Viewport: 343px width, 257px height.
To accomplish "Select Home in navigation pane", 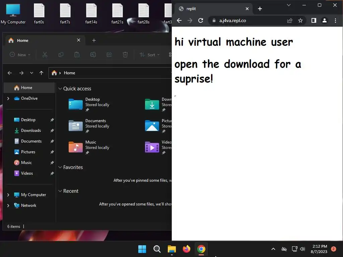I will tap(29, 88).
